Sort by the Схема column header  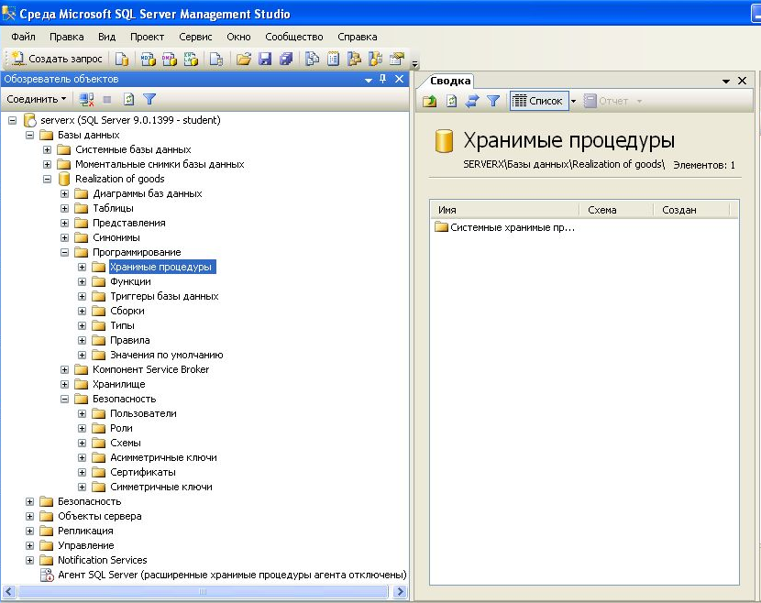point(615,210)
